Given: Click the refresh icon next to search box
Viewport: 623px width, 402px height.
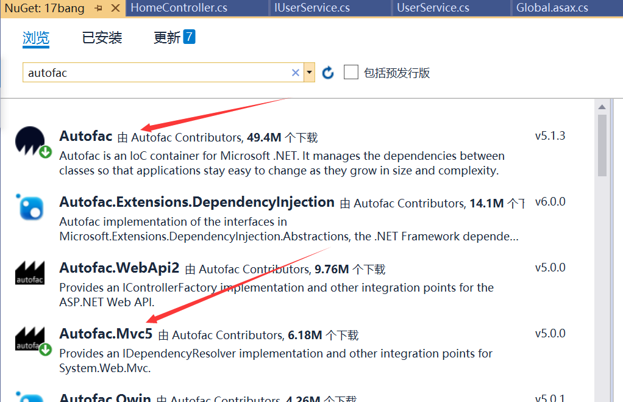Looking at the screenshot, I should (328, 73).
